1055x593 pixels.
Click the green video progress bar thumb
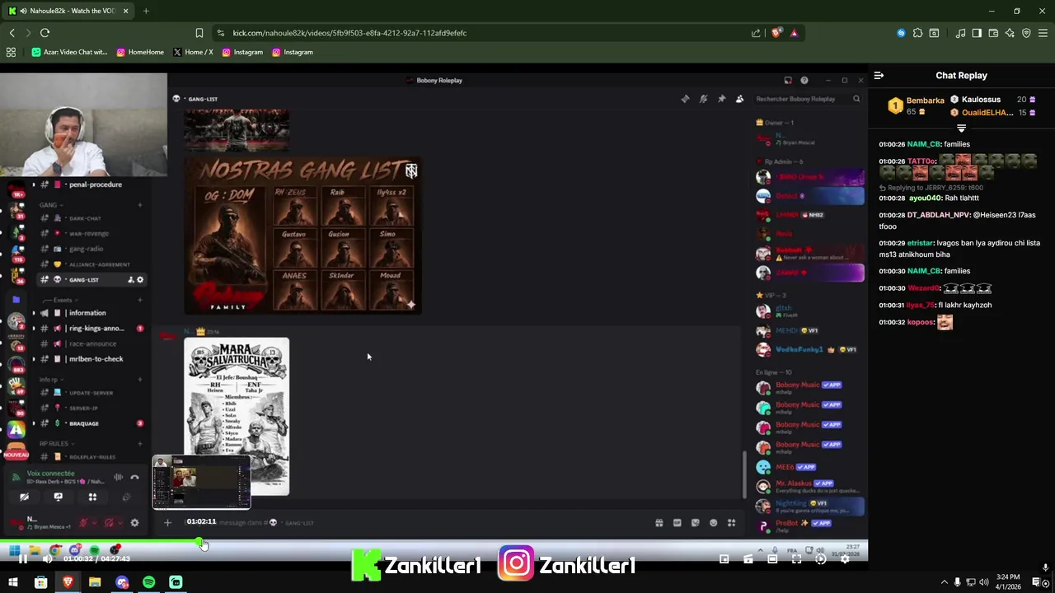(200, 541)
